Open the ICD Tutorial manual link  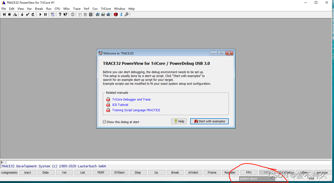point(120,105)
